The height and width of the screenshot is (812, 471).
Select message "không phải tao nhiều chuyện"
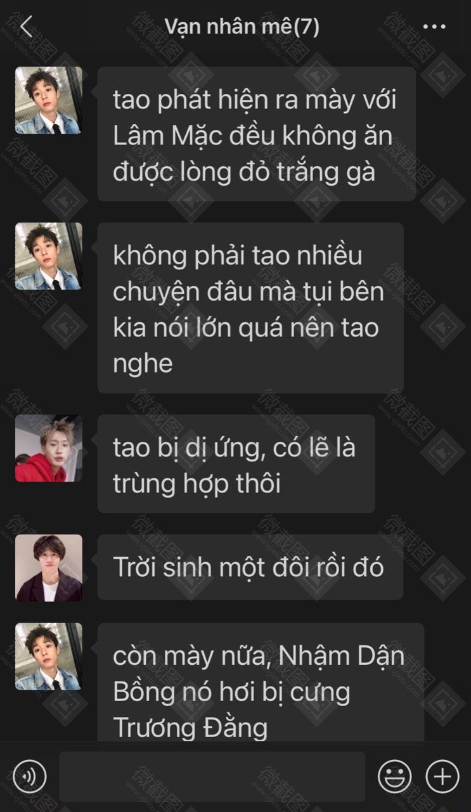(250, 308)
